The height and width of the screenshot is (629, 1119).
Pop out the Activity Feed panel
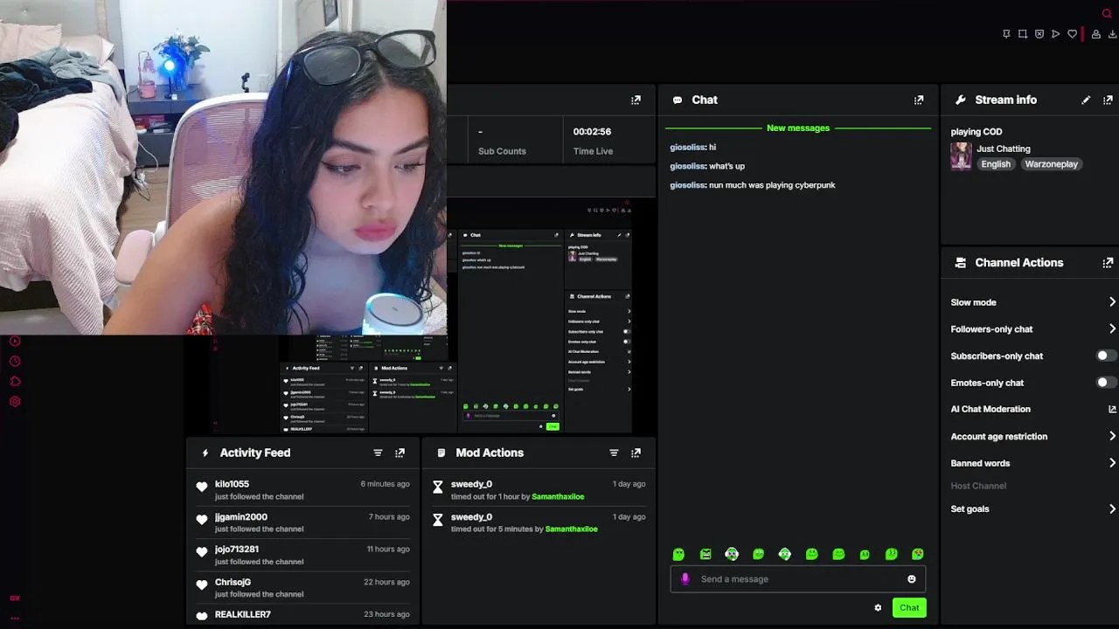pyautogui.click(x=400, y=453)
